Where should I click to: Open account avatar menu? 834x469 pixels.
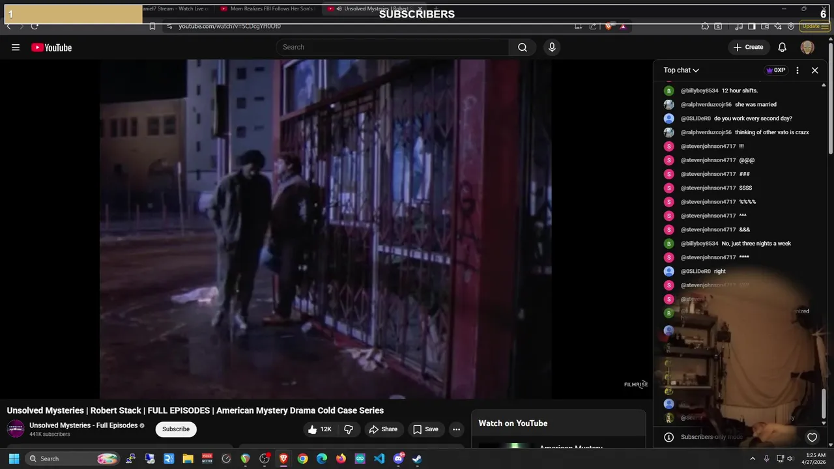(x=807, y=47)
